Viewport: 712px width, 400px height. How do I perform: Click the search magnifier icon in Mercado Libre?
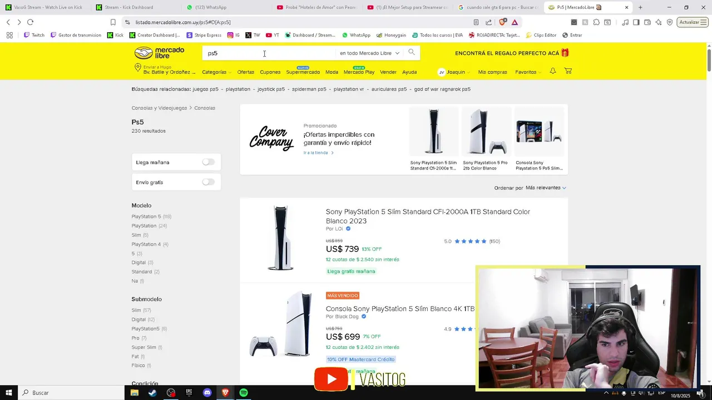[412, 52]
